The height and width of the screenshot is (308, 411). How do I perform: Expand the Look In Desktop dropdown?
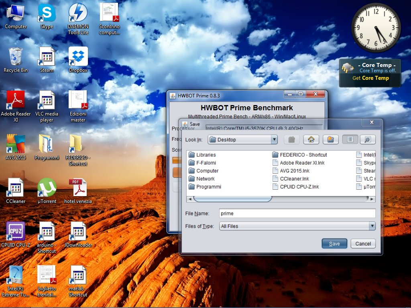(274, 140)
